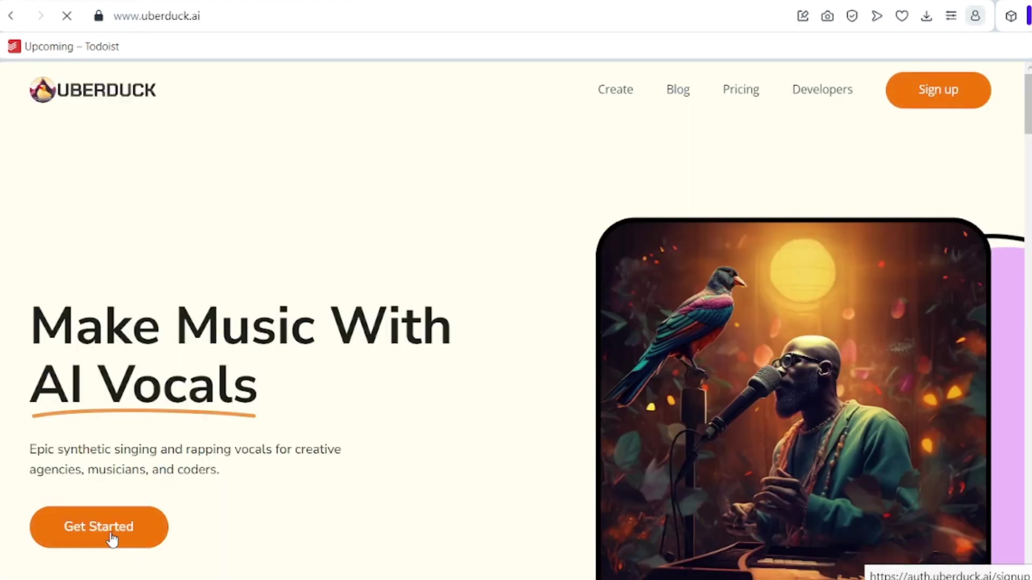
Task: Open the Create navigation item
Action: [615, 90]
